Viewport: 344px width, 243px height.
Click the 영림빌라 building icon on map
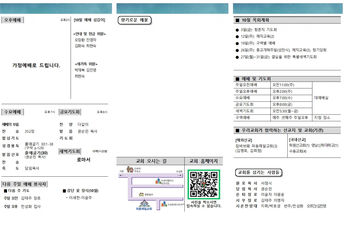(x=141, y=195)
